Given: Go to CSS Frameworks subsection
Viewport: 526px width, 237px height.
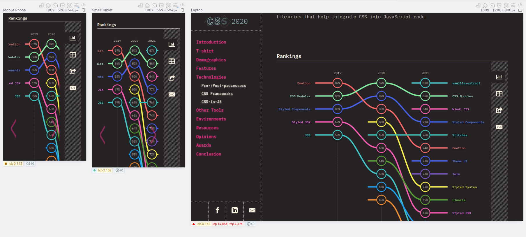Looking at the screenshot, I should (x=217, y=94).
